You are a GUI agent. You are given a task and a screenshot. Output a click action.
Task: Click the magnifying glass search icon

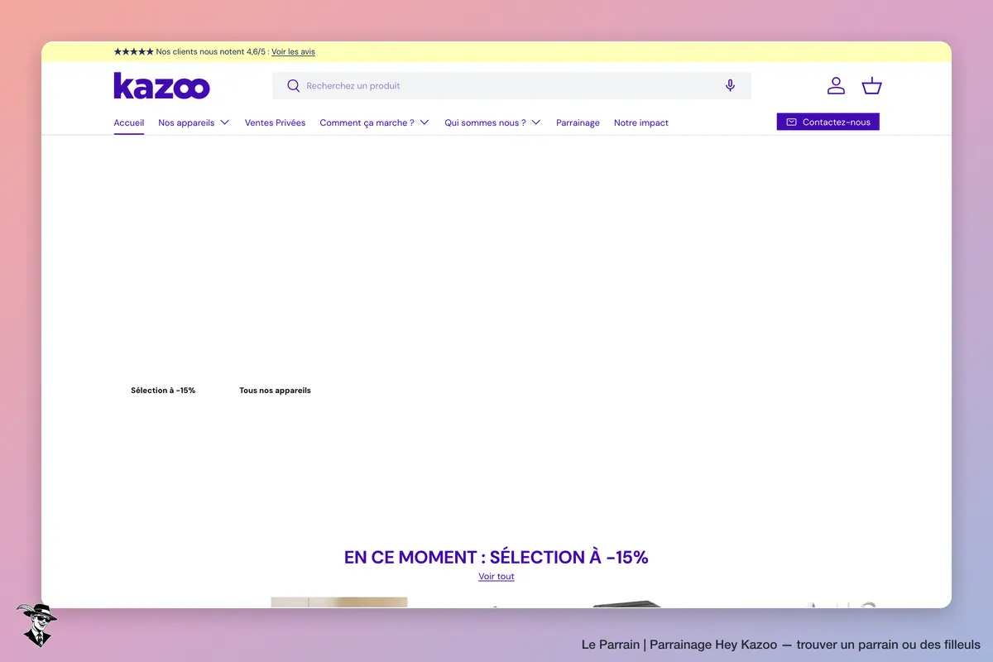tap(293, 86)
